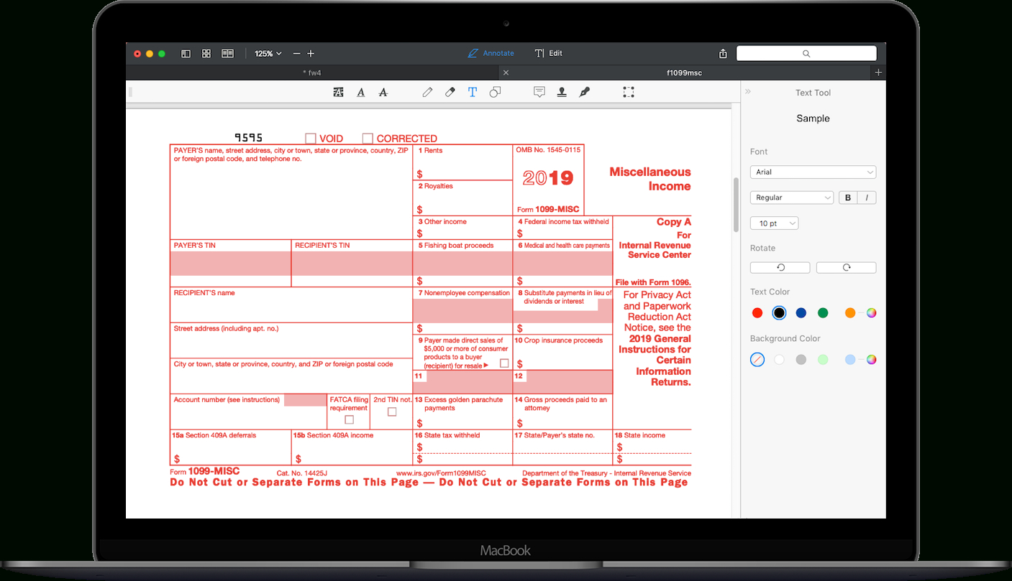The width and height of the screenshot is (1012, 581).
Task: Open the Regular font style dropdown
Action: 792,197
